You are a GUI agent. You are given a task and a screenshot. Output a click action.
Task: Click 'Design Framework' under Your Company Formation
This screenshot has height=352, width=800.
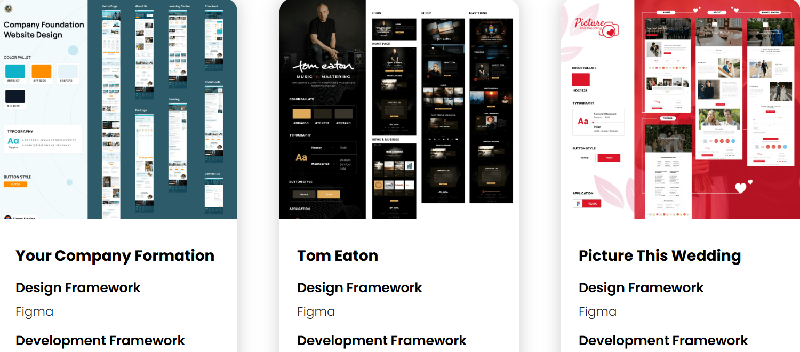click(78, 288)
